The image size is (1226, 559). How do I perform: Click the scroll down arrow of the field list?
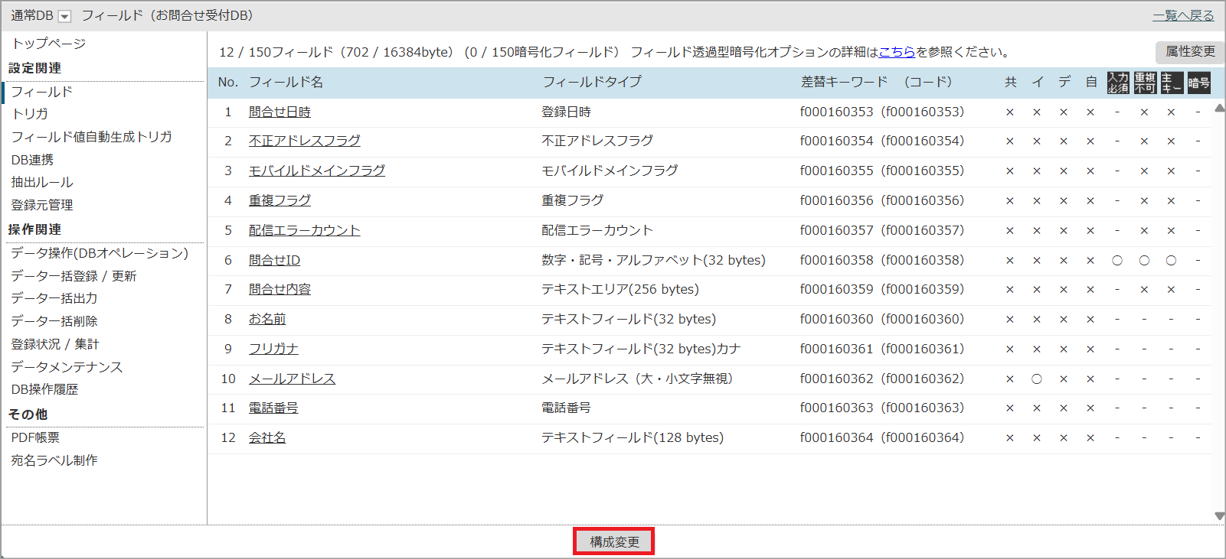point(1219,516)
